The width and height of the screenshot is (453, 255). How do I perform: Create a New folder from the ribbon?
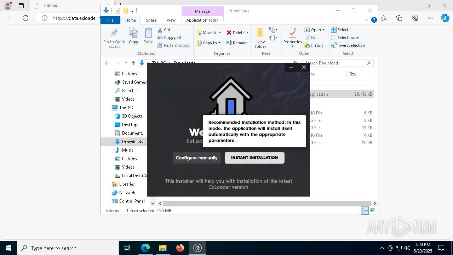[x=260, y=38]
